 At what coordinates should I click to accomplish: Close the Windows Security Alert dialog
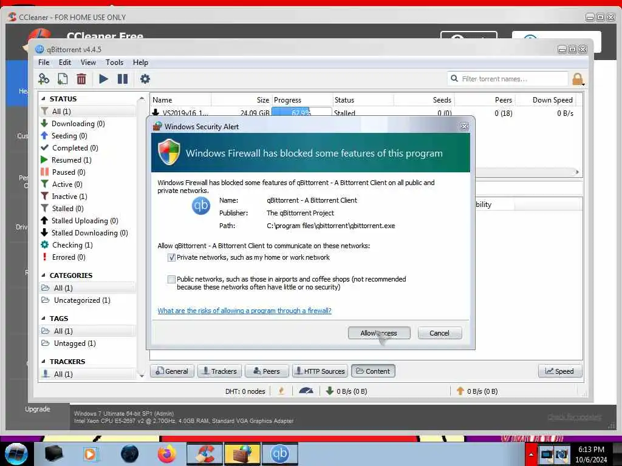click(x=464, y=126)
